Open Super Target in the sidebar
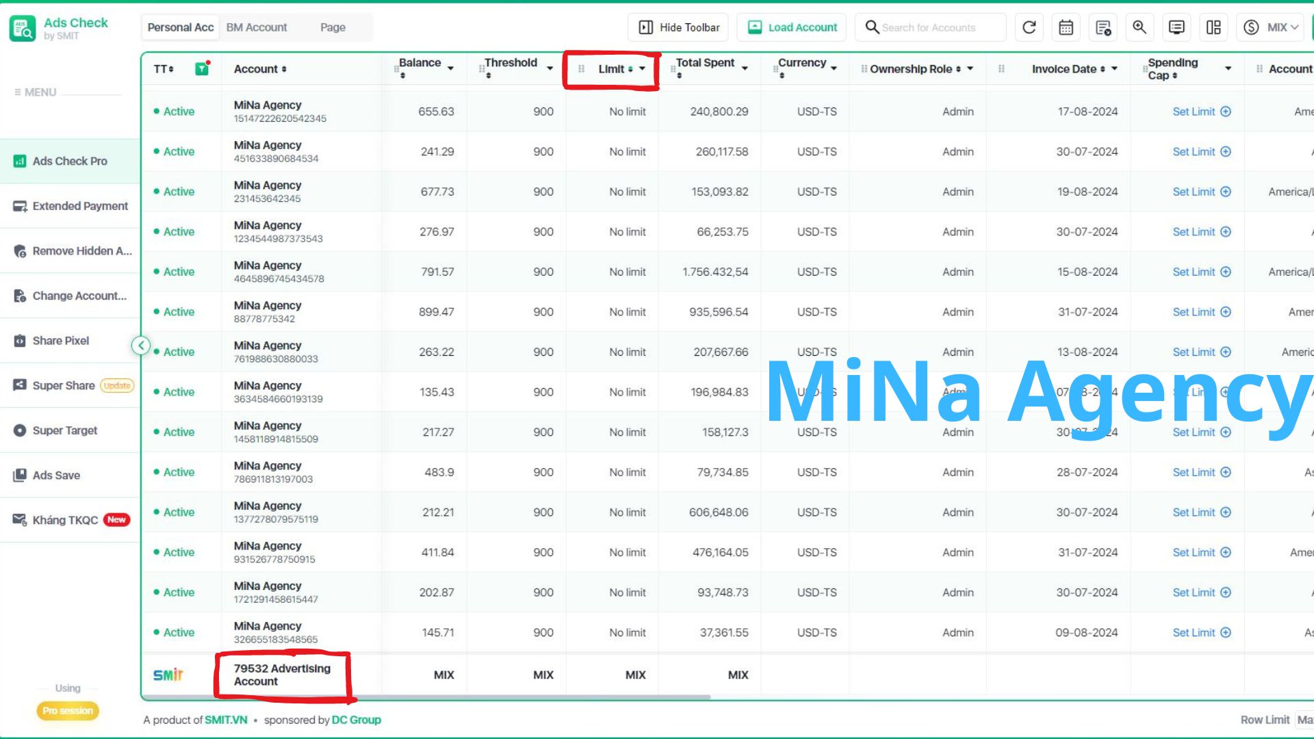 point(70,430)
